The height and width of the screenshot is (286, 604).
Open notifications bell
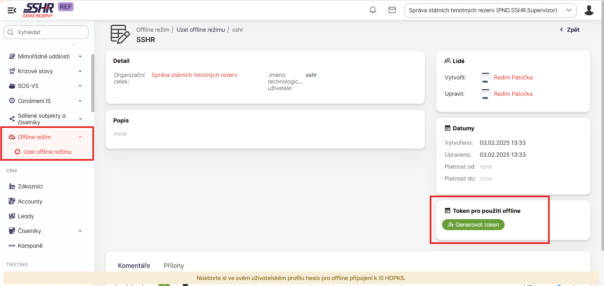click(373, 10)
